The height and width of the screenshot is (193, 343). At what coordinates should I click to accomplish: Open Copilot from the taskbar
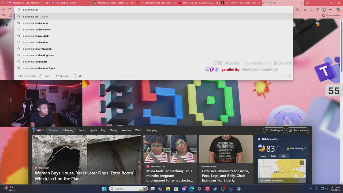pyautogui.click(x=160, y=189)
